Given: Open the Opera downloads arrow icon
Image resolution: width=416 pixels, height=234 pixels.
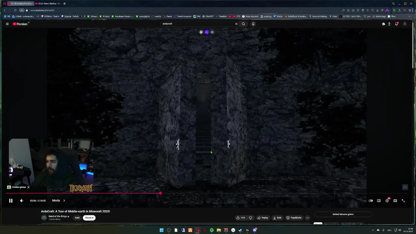Looking at the screenshot, I should pyautogui.click(x=377, y=10).
